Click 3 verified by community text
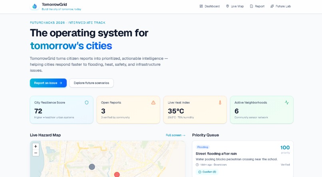This screenshot has height=177, width=322. coord(115,118)
